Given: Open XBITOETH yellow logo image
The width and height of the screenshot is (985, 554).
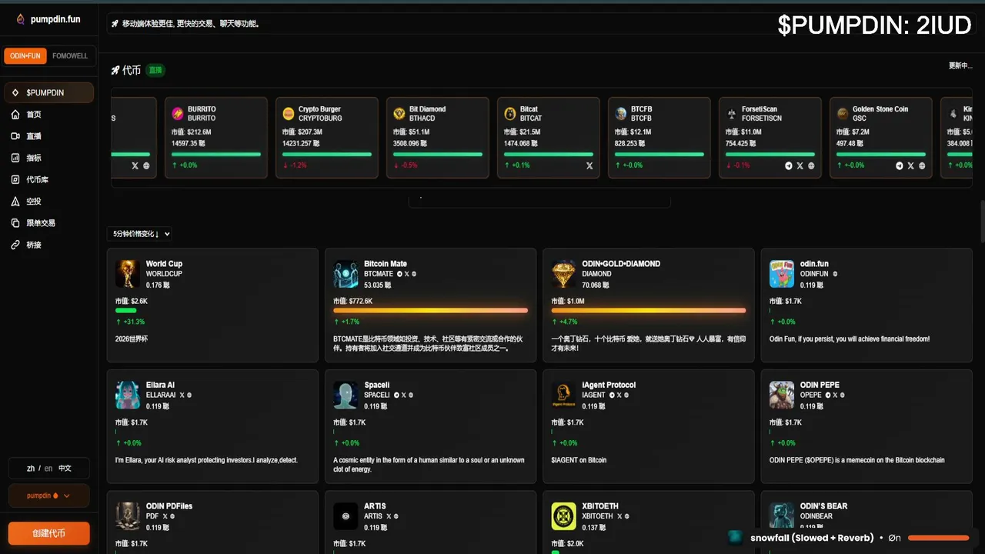Looking at the screenshot, I should tap(564, 516).
